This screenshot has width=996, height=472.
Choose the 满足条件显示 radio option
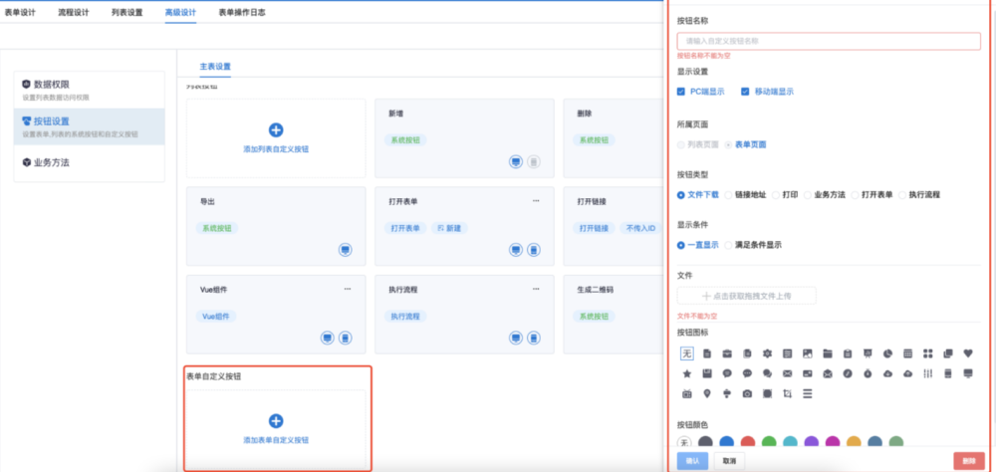click(729, 245)
